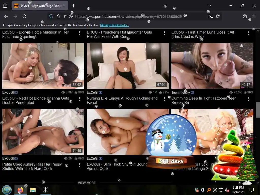
Task: Click the orange magnifier tray icon
Action: 209,190
